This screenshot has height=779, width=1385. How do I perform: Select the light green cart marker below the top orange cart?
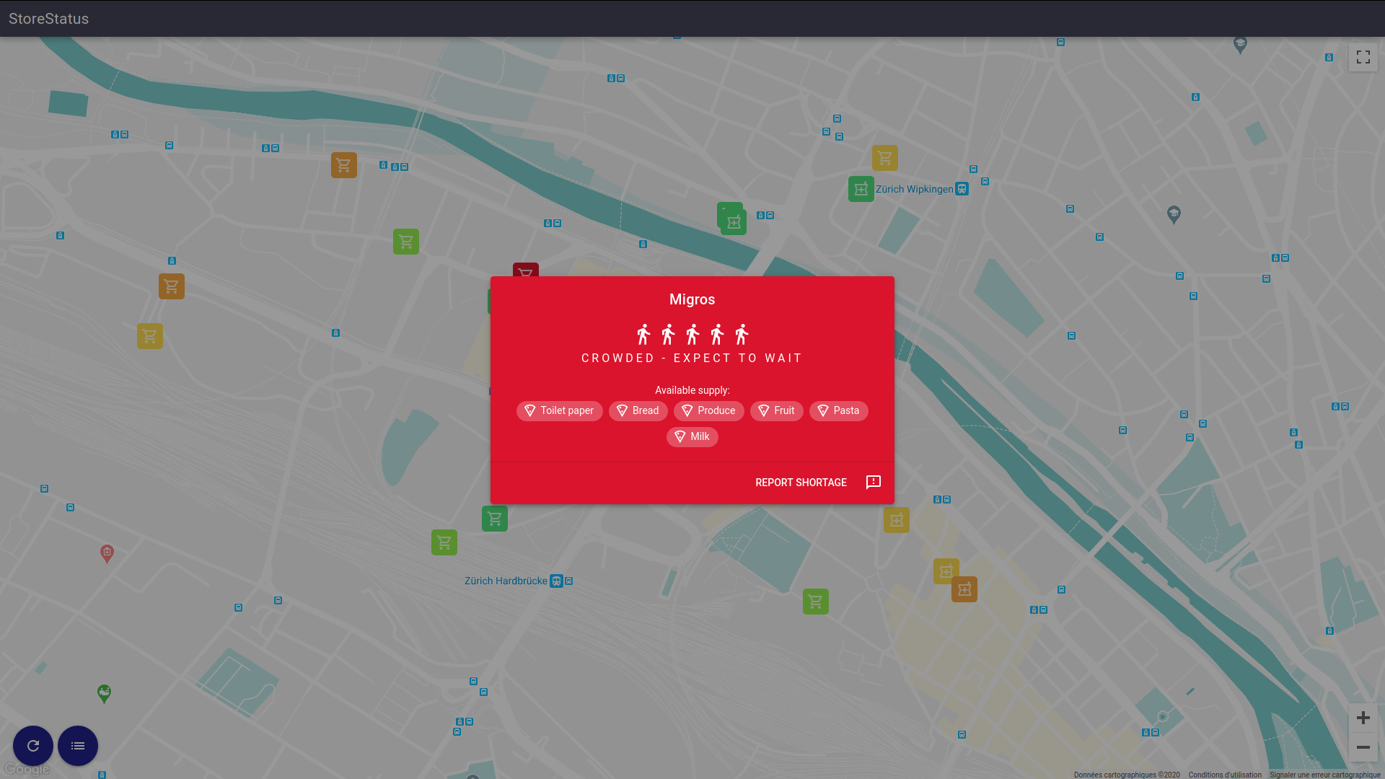[406, 242]
